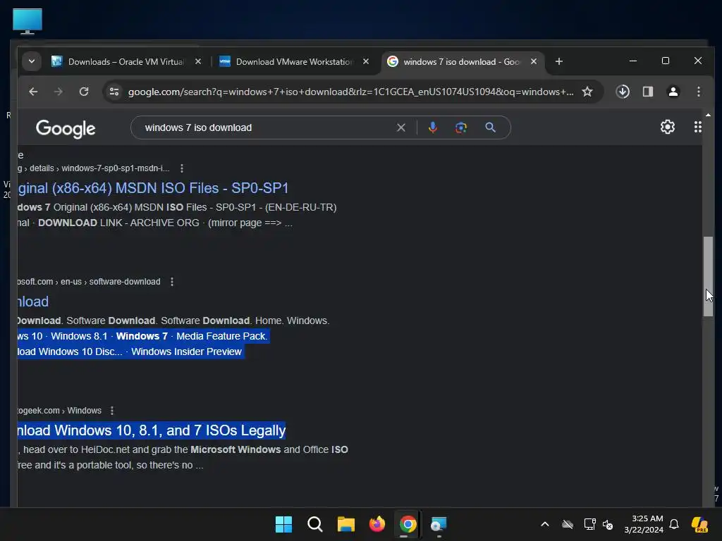The image size is (722, 541).
Task: Open the Chrome three-dot menu
Action: click(x=699, y=92)
